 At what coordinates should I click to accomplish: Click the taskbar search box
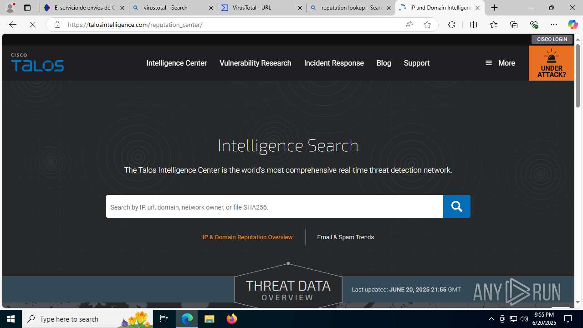(x=87, y=319)
